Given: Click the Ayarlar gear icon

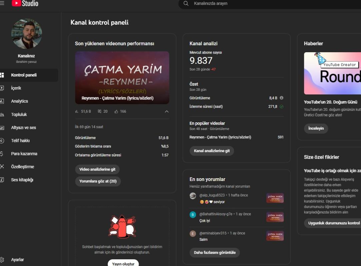Looking at the screenshot, I should click(x=2, y=260).
